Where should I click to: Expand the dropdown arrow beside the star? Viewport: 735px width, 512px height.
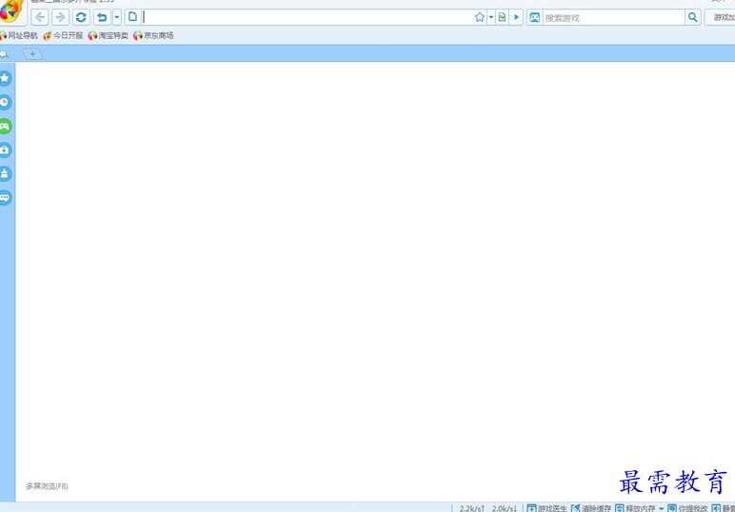coord(490,17)
